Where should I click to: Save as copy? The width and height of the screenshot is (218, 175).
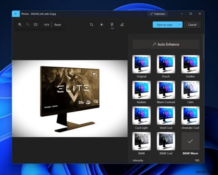pos(164,25)
